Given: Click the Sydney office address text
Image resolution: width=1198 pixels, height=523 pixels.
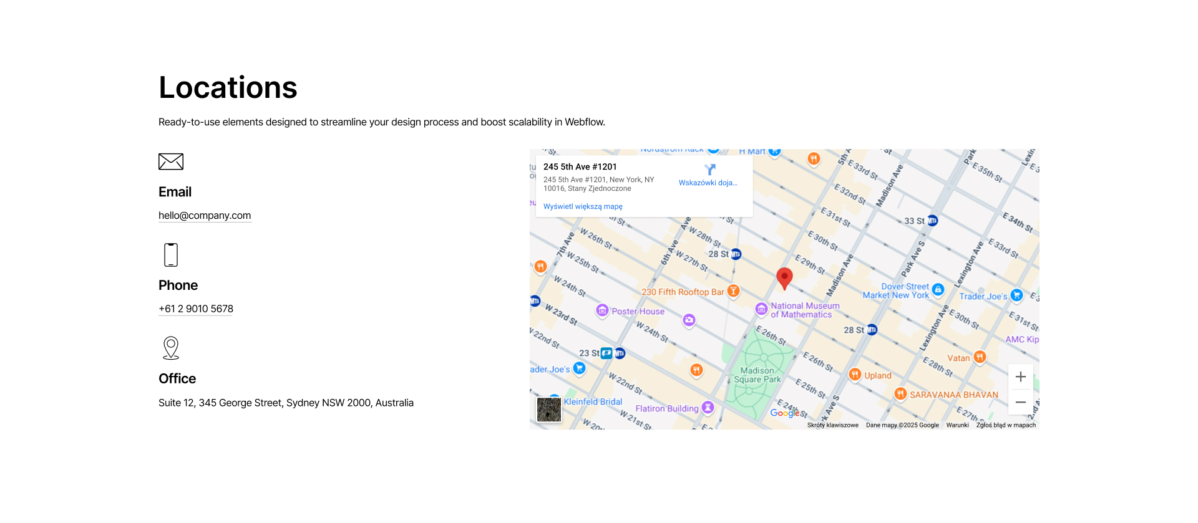Looking at the screenshot, I should coord(286,403).
